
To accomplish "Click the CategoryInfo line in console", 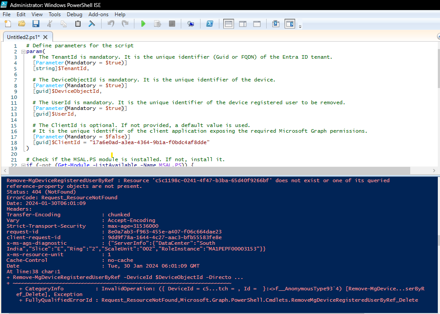I will [x=222, y=289].
